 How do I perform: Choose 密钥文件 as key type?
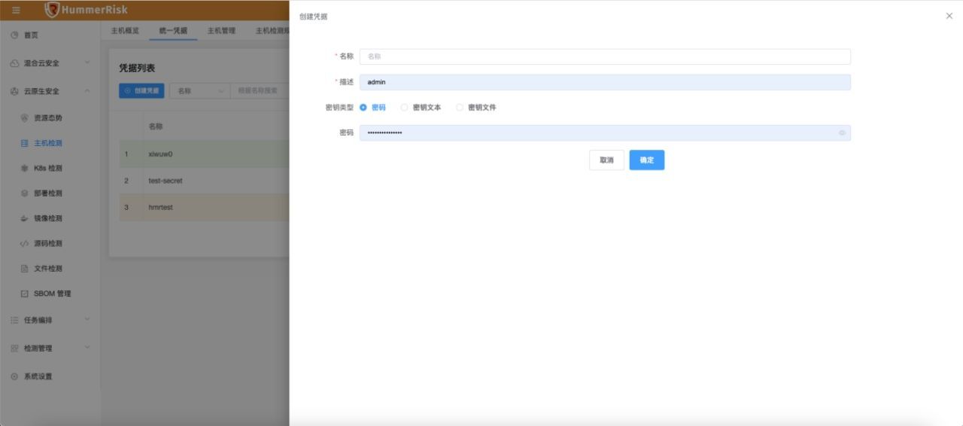point(460,108)
